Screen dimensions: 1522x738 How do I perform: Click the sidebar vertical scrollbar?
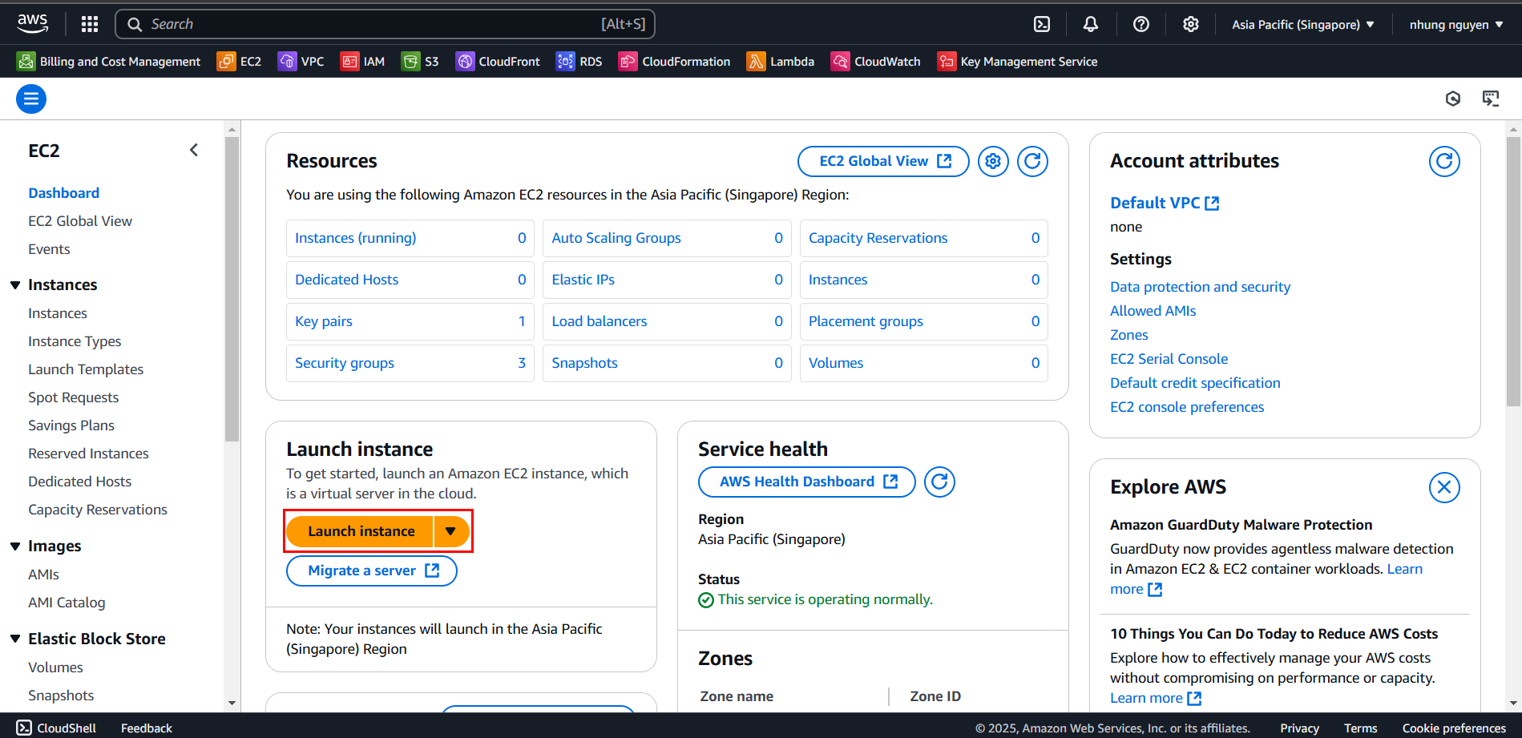click(232, 288)
